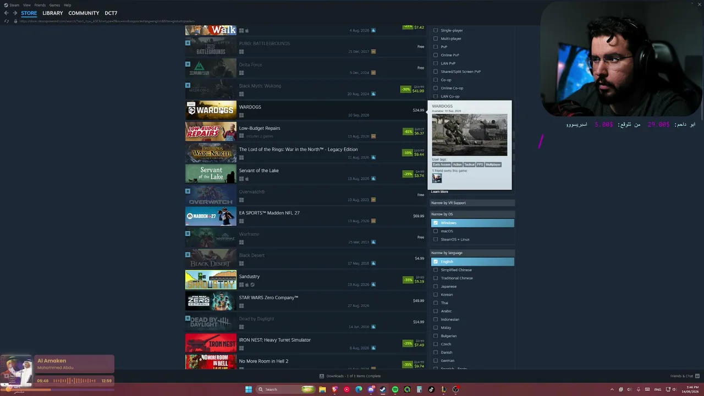The image size is (704, 396).
Task: Open the Windows Start menu
Action: click(249, 389)
